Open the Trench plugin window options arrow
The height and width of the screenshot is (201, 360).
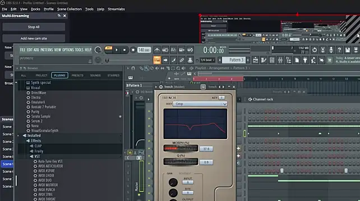pos(156,87)
